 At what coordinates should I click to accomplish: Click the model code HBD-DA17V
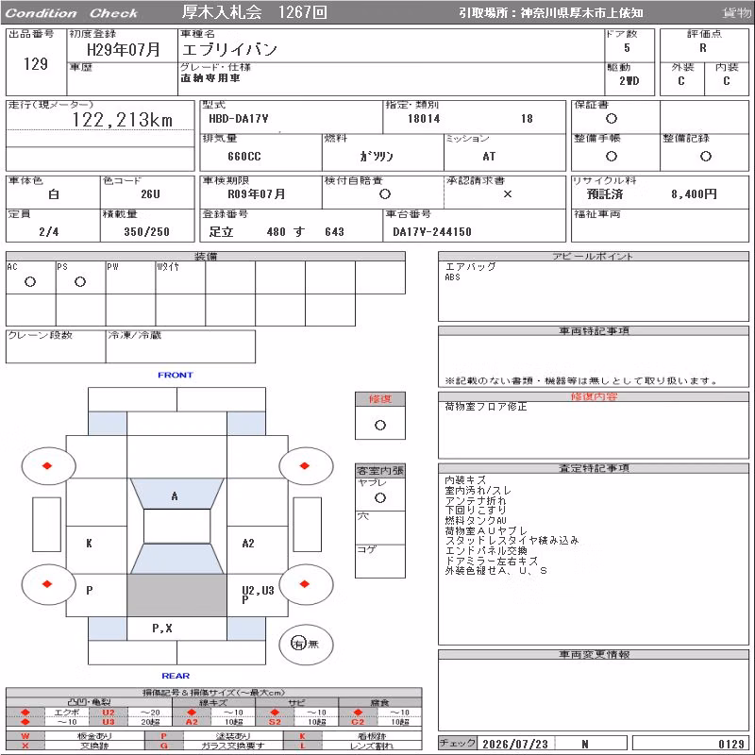239,119
